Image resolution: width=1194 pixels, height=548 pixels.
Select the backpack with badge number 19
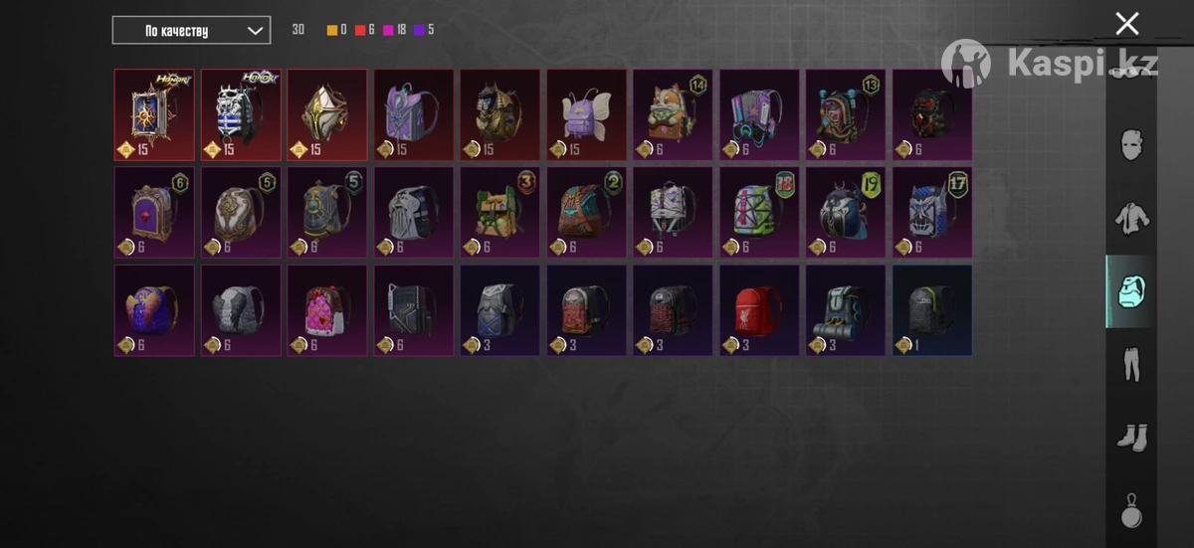coord(846,212)
